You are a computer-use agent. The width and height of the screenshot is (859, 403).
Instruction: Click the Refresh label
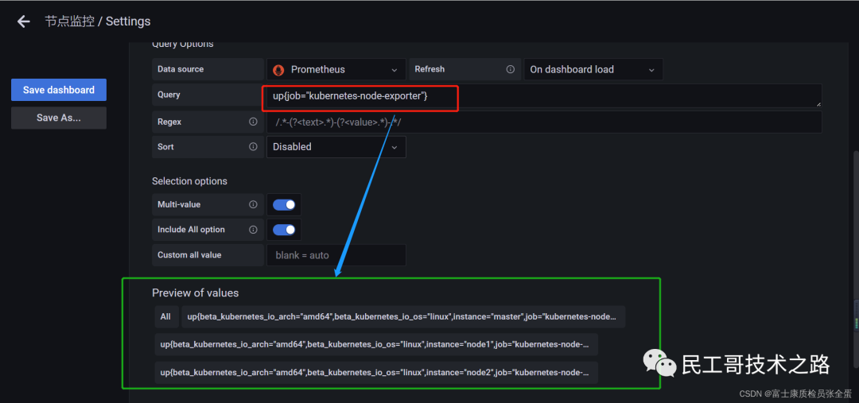429,69
